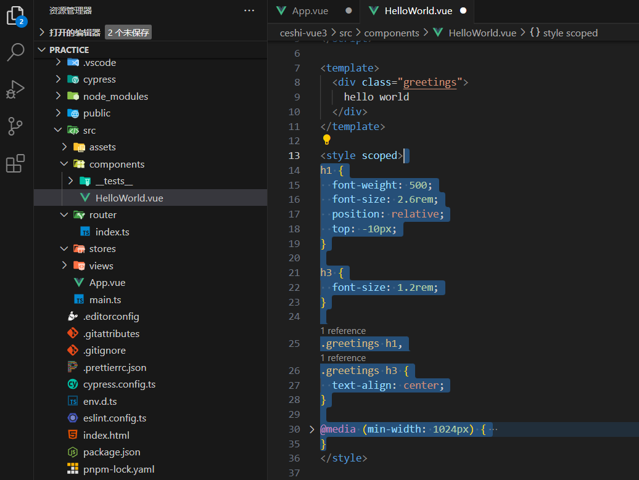Click 'text-align: center;' on line 27
The image size is (639, 480).
click(x=388, y=385)
